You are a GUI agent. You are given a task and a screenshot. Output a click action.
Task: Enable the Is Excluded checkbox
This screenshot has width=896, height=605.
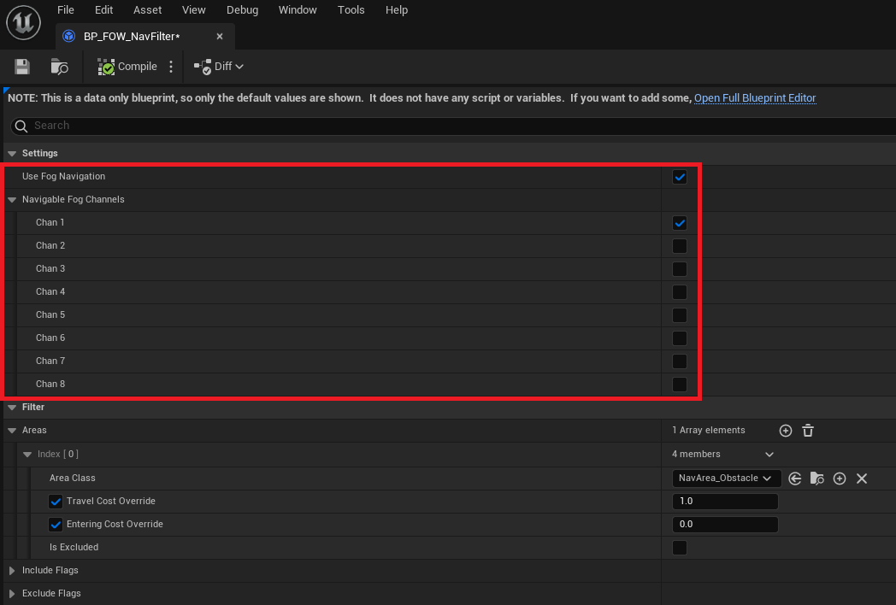(680, 548)
